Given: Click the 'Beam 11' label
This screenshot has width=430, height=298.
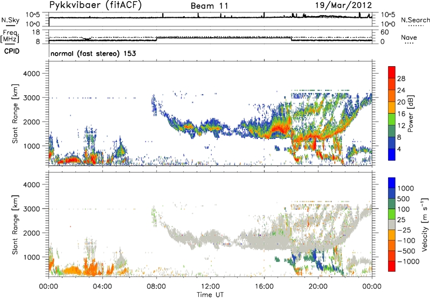Looking at the screenshot, I should point(209,6).
